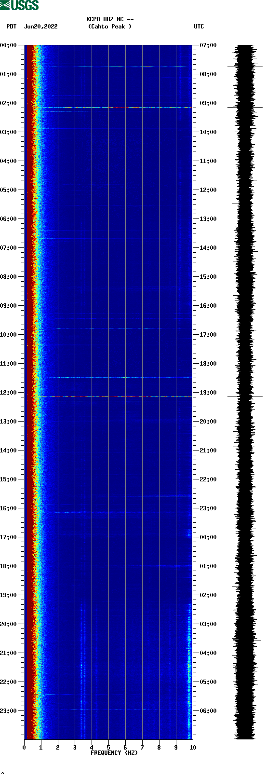The width and height of the screenshot is (266, 778).
Task: Click the UTC timezone label
Action: [x=199, y=27]
